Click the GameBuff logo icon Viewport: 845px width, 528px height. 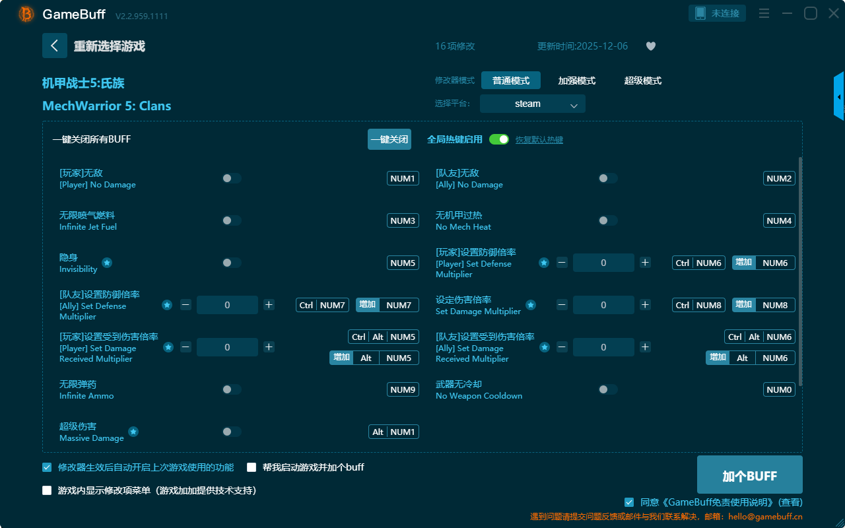[26, 14]
